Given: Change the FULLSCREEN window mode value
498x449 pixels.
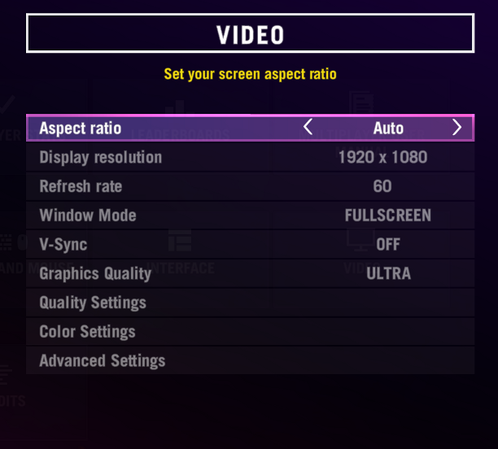Looking at the screenshot, I should click(388, 216).
